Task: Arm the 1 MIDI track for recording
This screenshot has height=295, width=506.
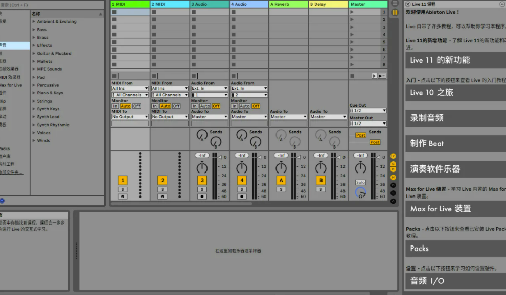Action: [123, 196]
